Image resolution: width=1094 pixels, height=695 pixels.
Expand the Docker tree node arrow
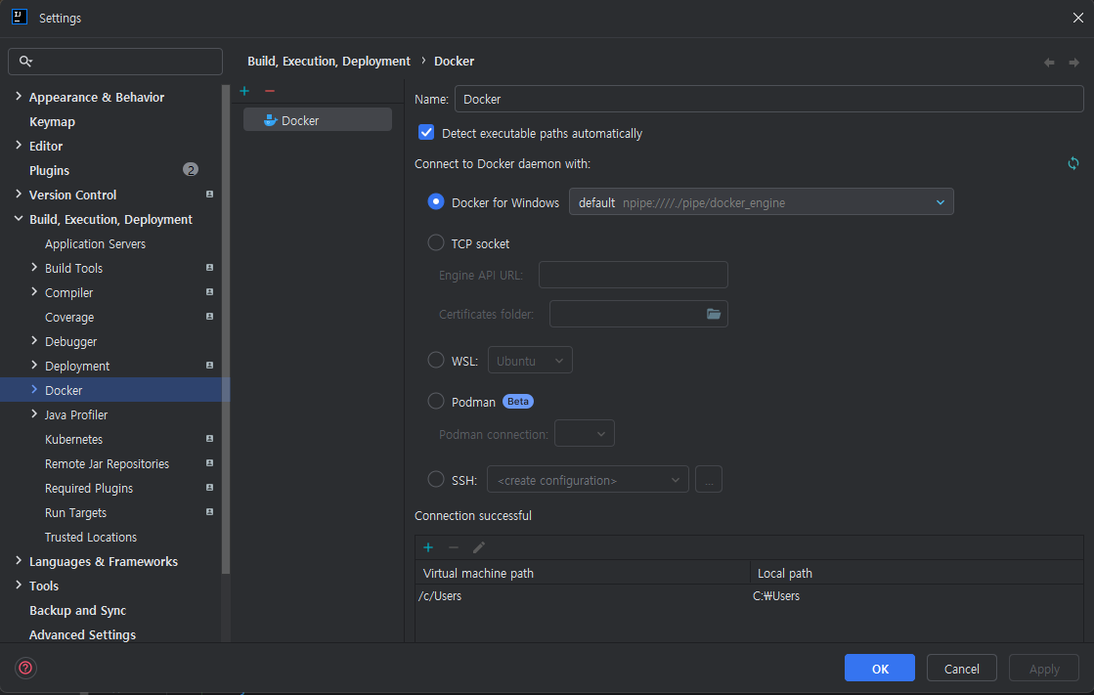tap(34, 389)
